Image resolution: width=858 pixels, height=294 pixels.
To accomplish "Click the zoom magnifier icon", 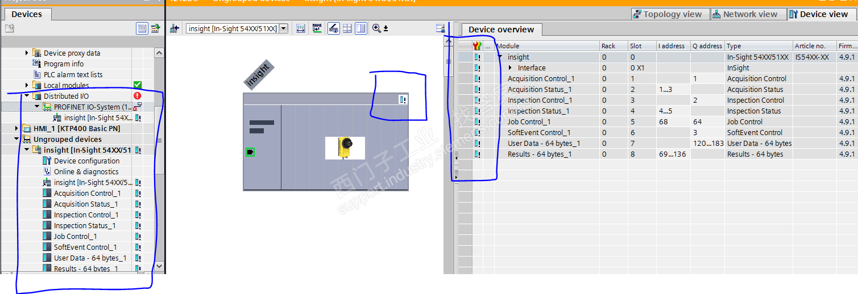I will pos(376,28).
